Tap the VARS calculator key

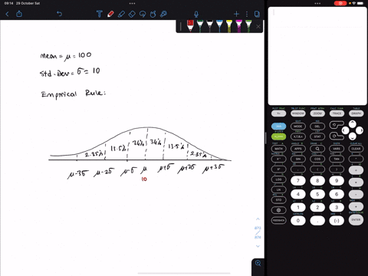pos(337,149)
